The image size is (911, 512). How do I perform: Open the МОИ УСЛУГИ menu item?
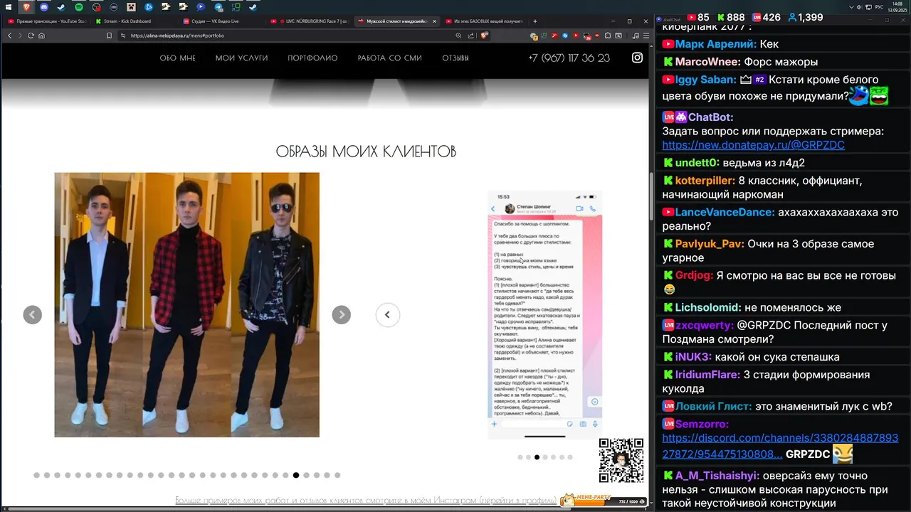(x=241, y=58)
